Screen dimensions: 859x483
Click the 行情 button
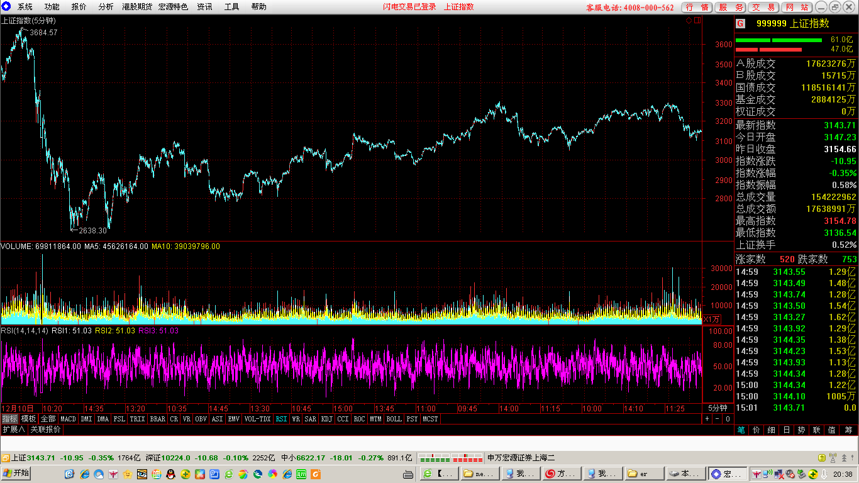tap(697, 7)
